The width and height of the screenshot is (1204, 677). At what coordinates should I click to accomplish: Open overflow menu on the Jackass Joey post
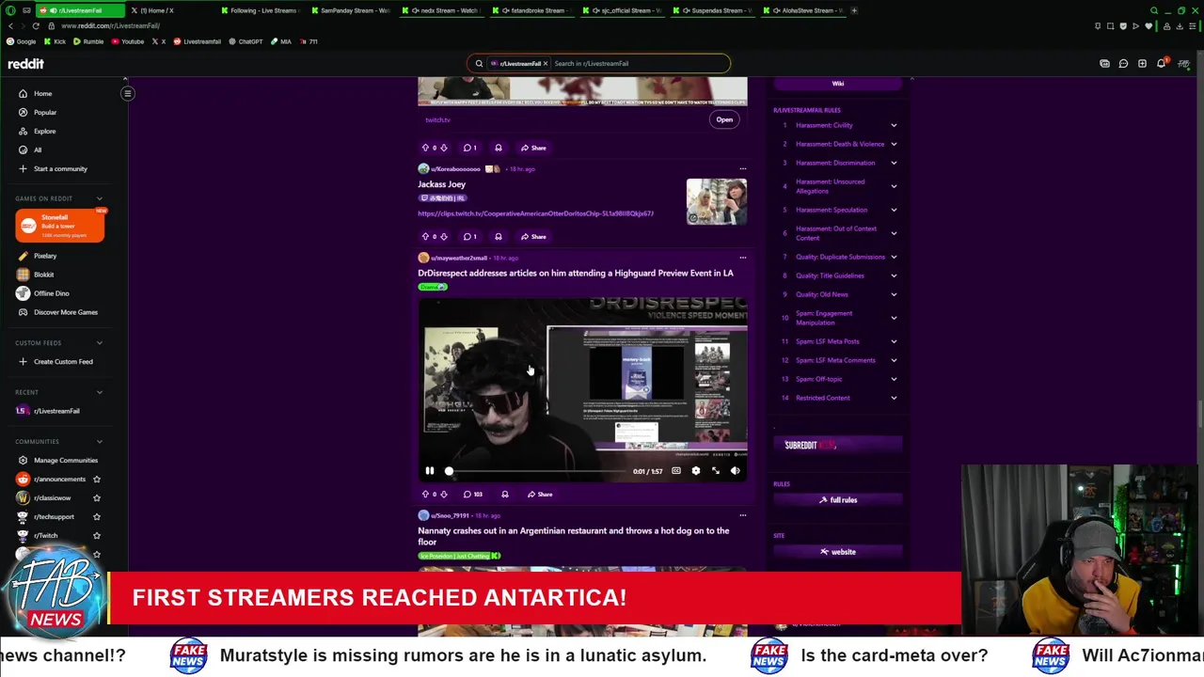tap(742, 169)
